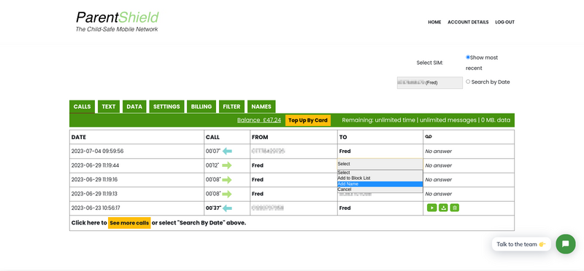The height and width of the screenshot is (271, 584).
Task: Click the FROM column header
Action: [x=260, y=137]
